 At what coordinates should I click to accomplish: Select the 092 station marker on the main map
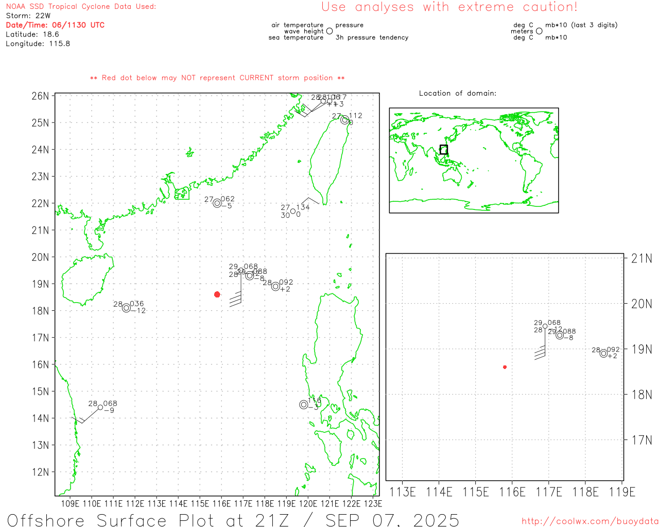pos(275,287)
